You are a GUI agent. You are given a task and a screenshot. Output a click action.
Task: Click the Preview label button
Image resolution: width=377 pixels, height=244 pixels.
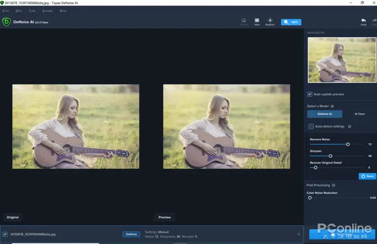(x=164, y=217)
